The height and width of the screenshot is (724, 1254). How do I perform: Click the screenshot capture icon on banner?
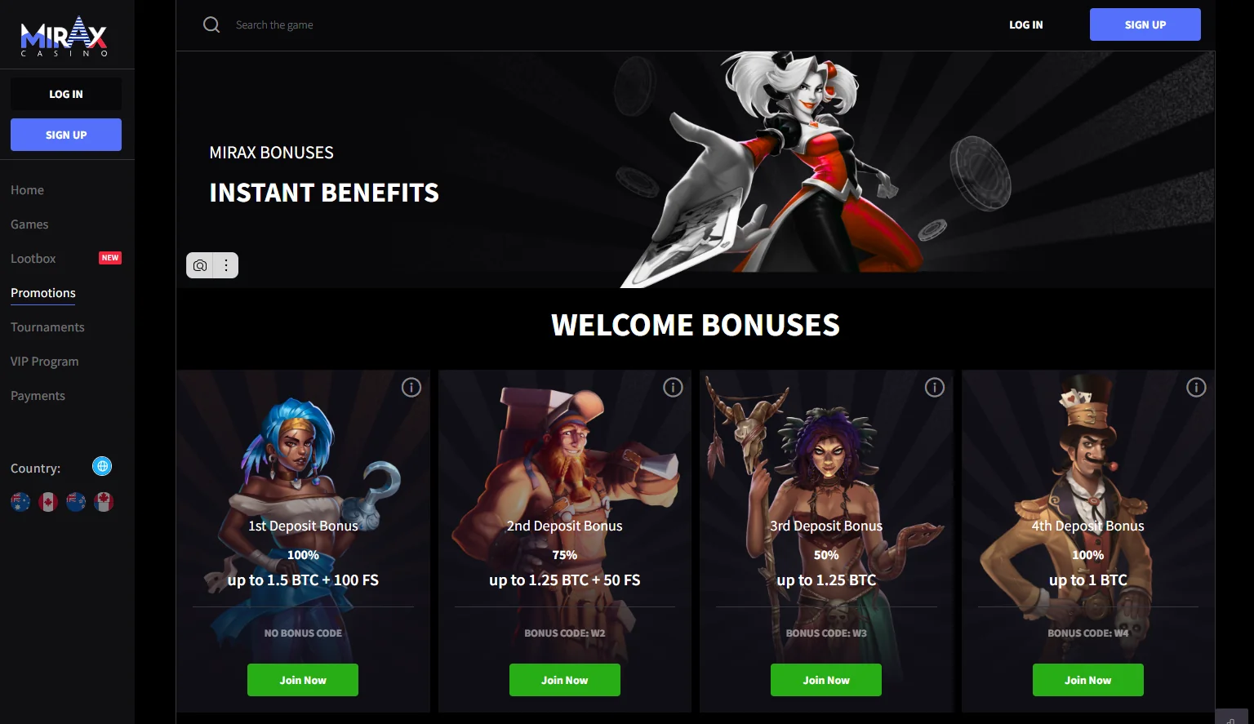(200, 265)
